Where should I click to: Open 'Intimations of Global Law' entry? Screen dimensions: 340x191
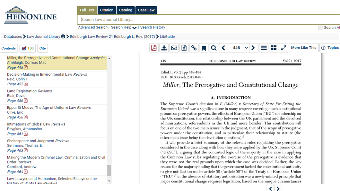pyautogui.click(x=36, y=124)
